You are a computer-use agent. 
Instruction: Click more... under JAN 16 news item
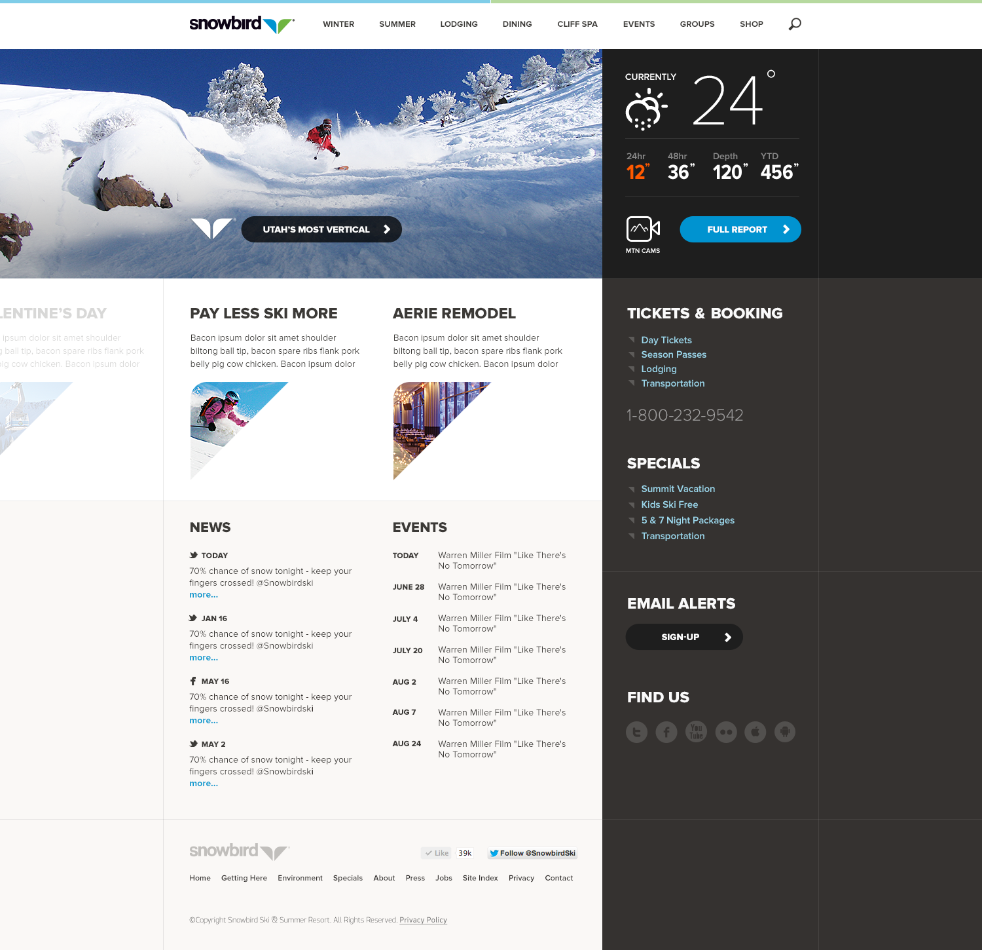(x=204, y=658)
